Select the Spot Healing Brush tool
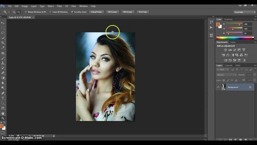 coord(3,53)
